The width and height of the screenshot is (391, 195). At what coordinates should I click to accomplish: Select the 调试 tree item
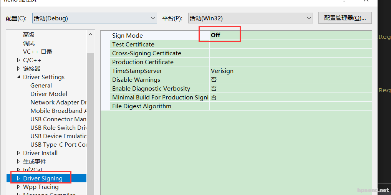(29, 43)
